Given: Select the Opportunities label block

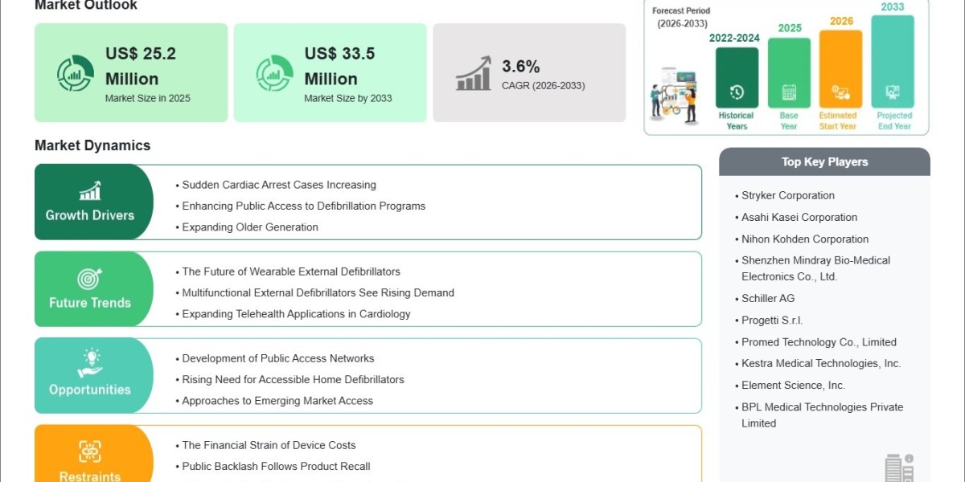Looking at the screenshot, I should [94, 376].
